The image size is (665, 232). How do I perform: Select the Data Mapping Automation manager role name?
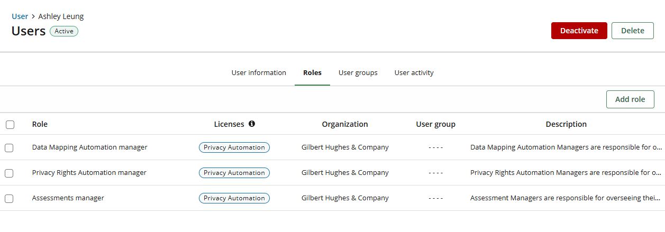click(x=90, y=147)
